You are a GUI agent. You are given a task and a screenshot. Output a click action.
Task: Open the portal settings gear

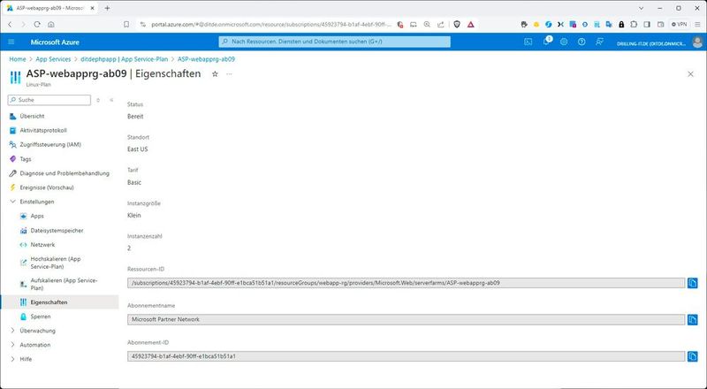tap(564, 42)
